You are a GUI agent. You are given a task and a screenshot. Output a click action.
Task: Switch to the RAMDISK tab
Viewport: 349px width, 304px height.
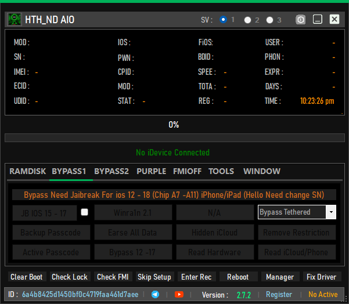click(27, 171)
